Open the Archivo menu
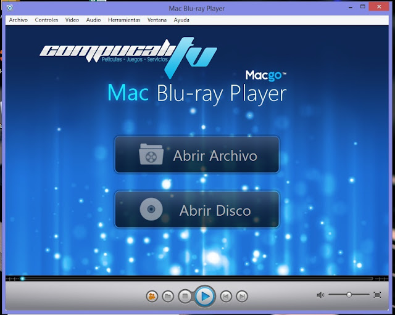Screen dimensions: 395x315 [19, 20]
